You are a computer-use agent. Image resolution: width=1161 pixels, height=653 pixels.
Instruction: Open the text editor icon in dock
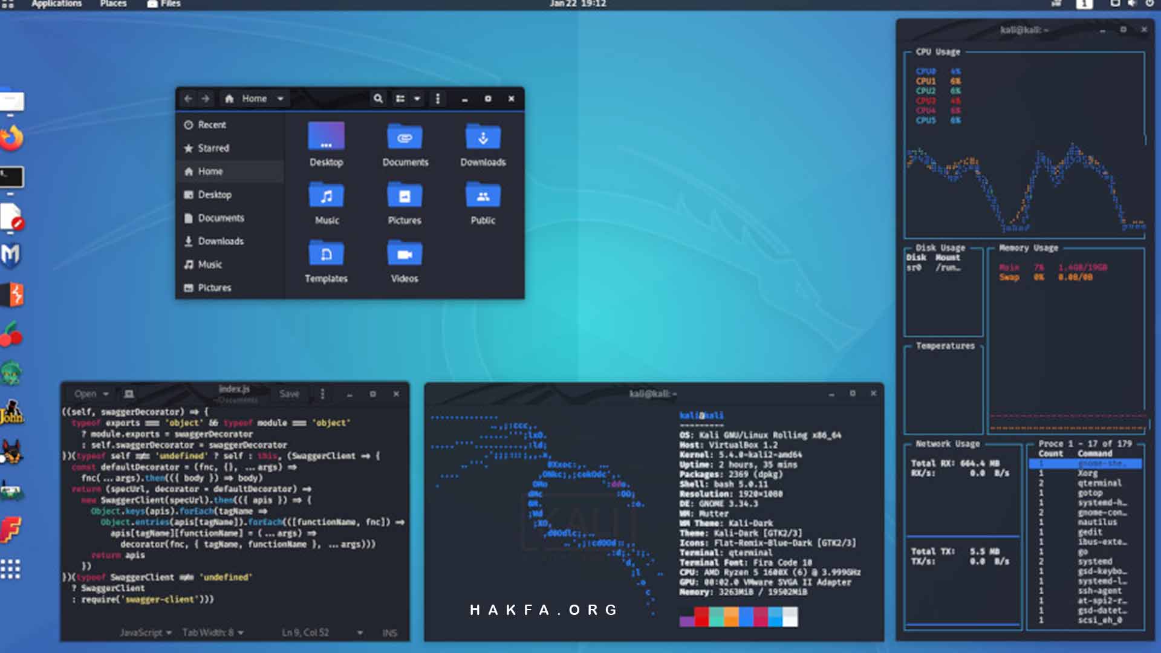[x=11, y=218]
